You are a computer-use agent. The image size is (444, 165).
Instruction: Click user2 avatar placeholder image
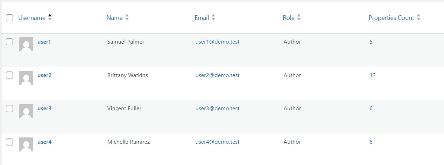(x=26, y=78)
